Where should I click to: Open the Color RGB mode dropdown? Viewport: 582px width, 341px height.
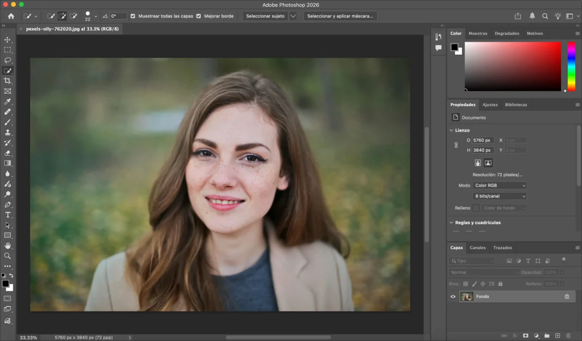click(500, 185)
